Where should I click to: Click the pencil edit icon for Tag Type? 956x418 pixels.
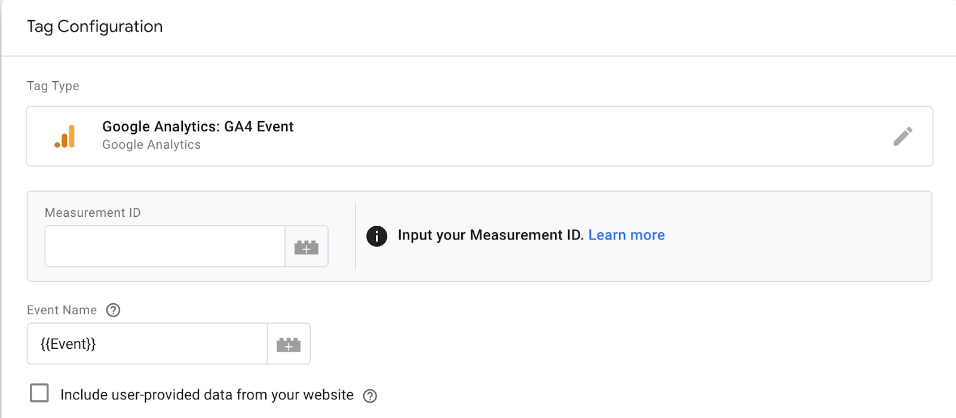(902, 136)
